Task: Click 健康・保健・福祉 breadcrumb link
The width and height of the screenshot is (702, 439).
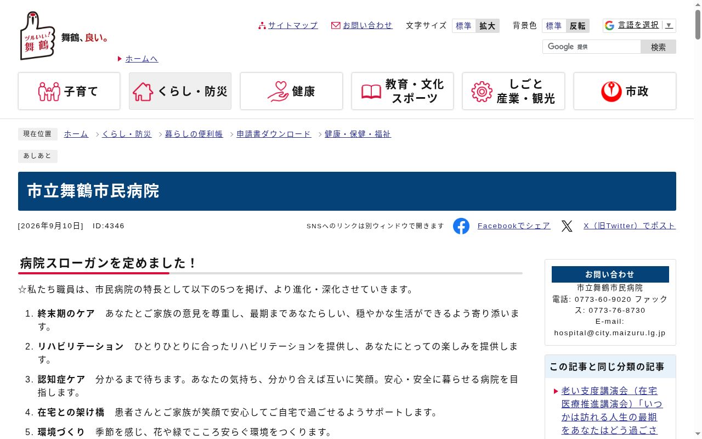Action: [358, 134]
